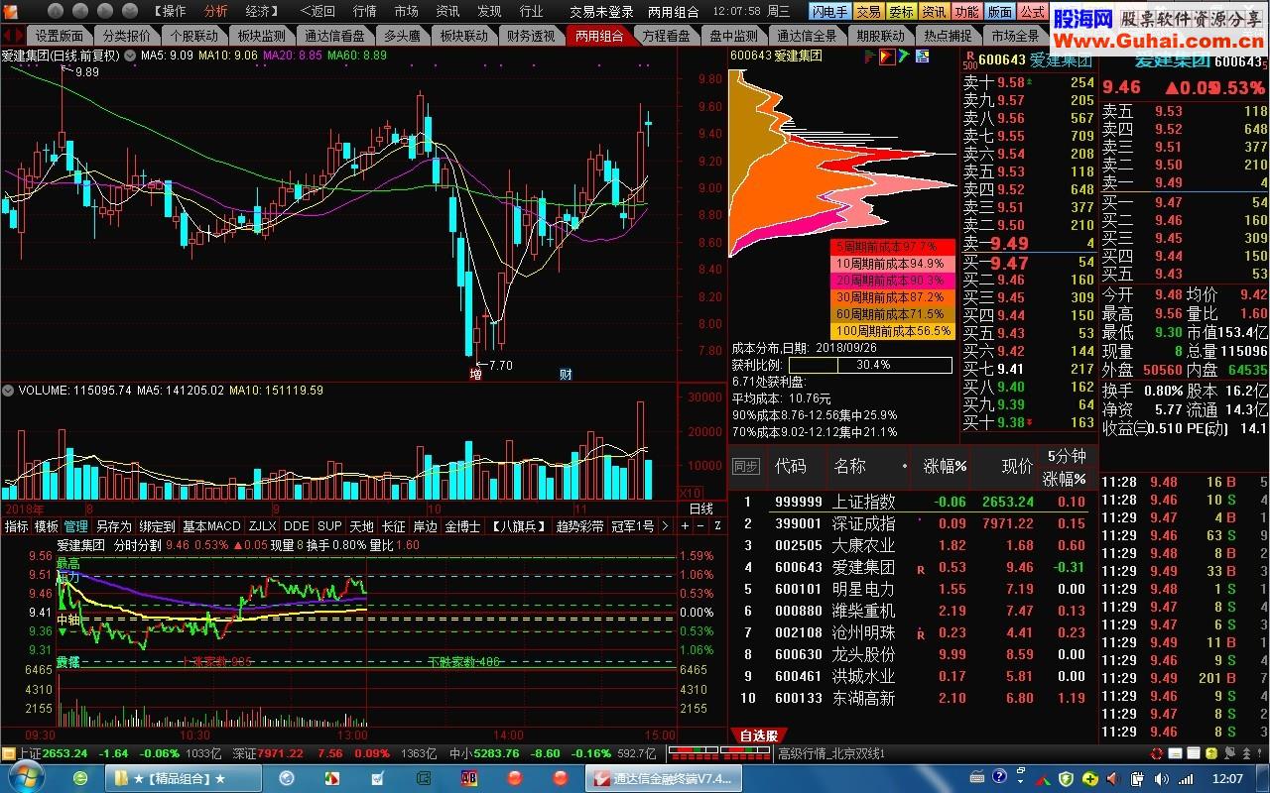1270x793 pixels.
Task: Switch to 热点捕捉 tab
Action: [x=948, y=35]
